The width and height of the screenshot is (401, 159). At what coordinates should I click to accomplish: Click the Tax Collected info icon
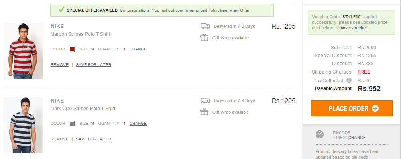(349, 80)
